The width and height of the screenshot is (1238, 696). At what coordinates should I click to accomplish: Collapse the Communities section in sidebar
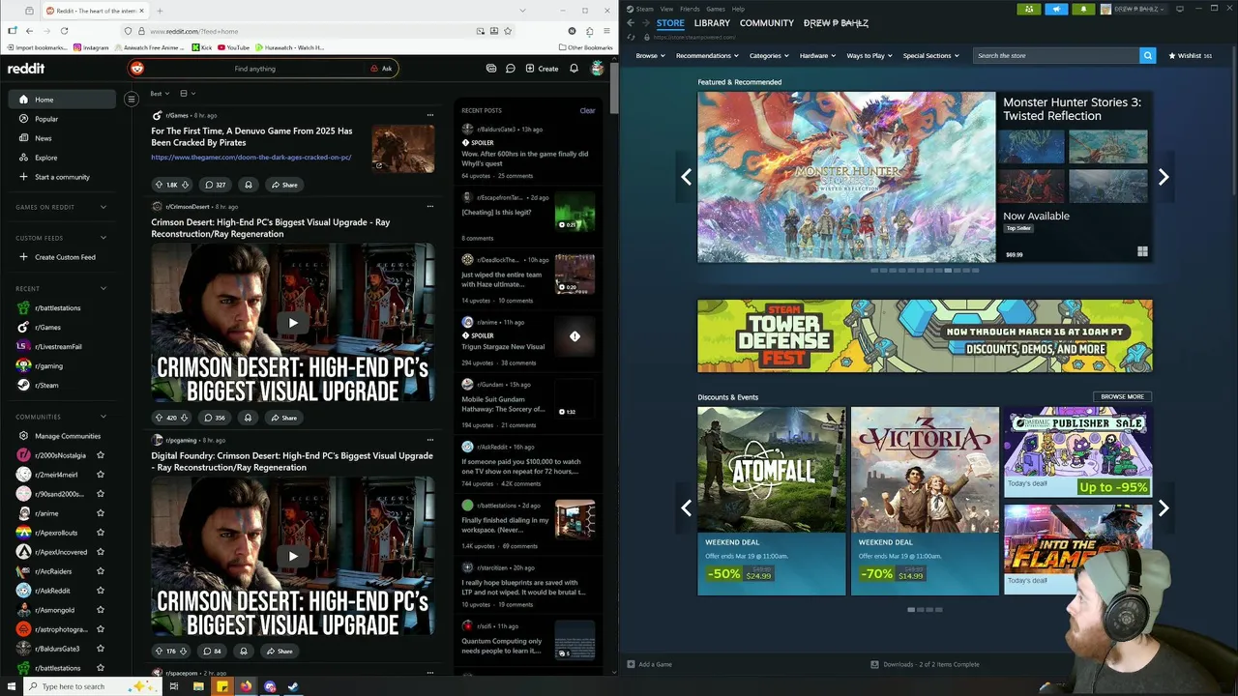point(103,417)
